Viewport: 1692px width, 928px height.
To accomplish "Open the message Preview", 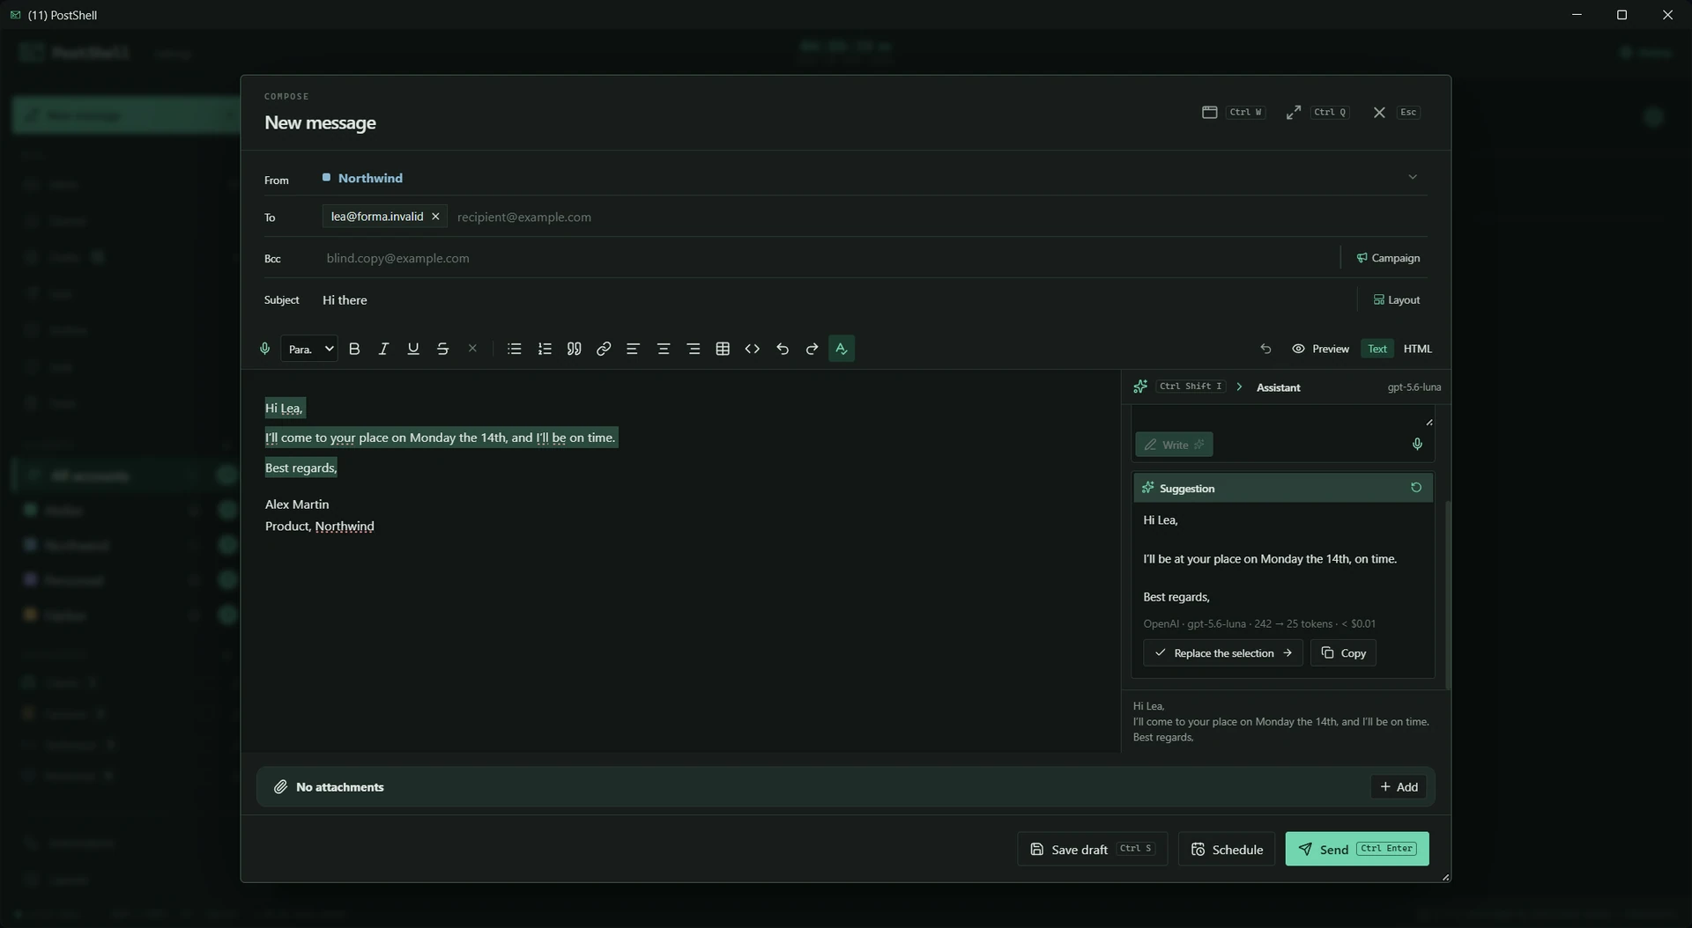I will (1321, 349).
